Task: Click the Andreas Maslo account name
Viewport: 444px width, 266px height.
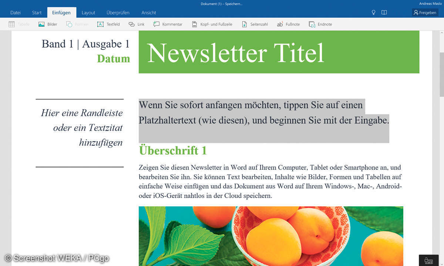Action: coord(431,4)
